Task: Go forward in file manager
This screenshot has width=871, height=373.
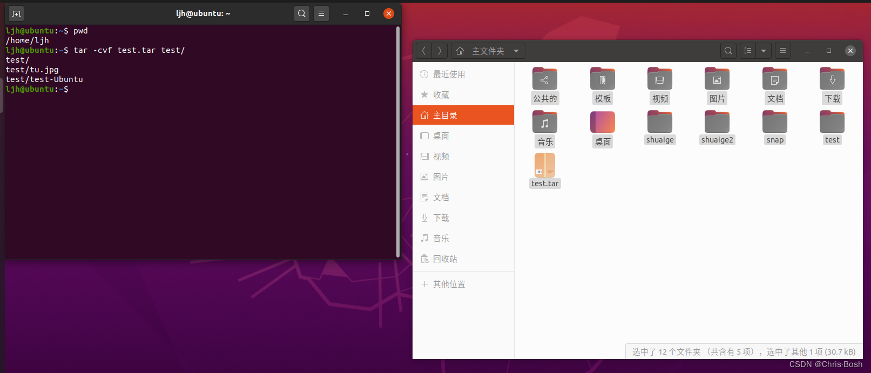Action: click(440, 51)
